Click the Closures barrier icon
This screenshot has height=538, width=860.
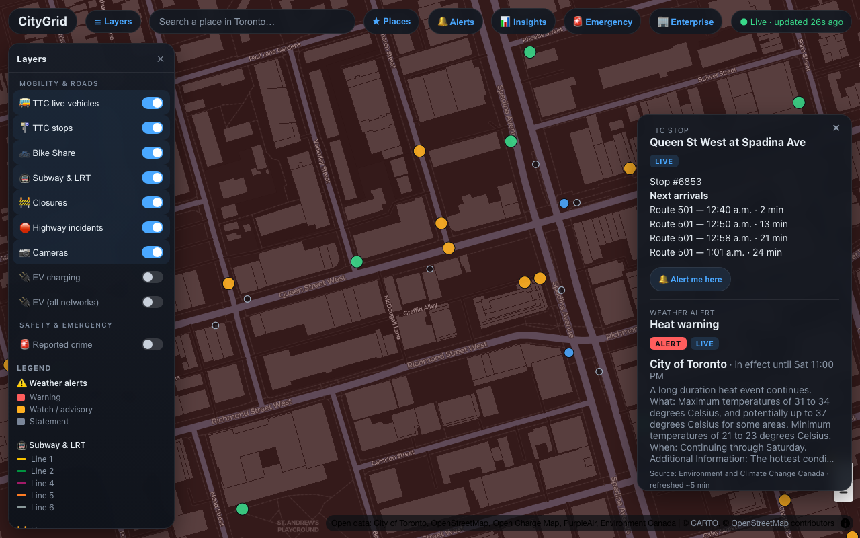coord(25,202)
